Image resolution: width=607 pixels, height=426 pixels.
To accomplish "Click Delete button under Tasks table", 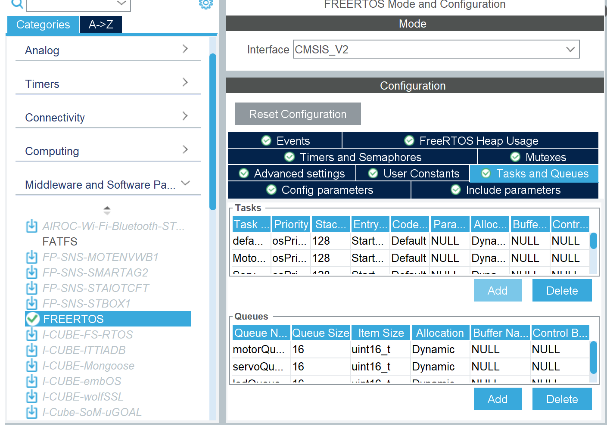I will point(562,290).
